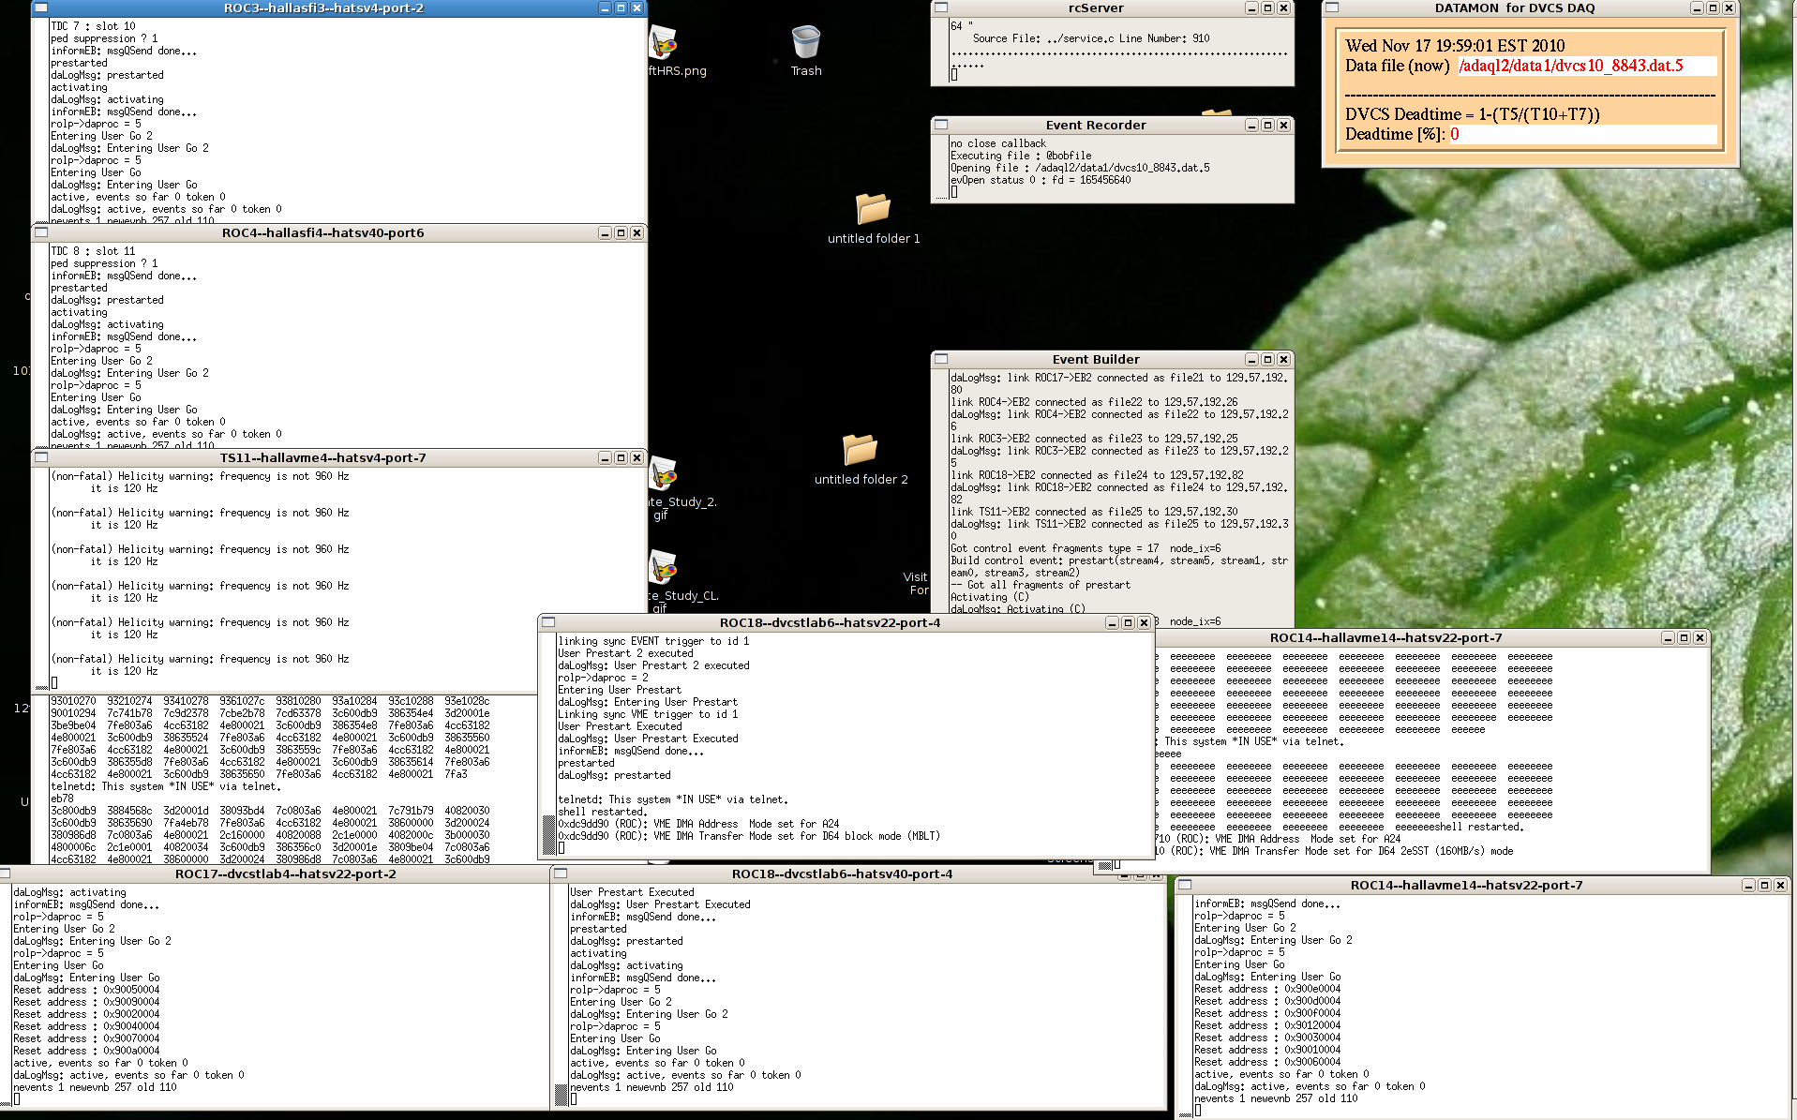
Task: Click 'evOpen status 0' line in Event Recorder
Action: coord(1041,180)
